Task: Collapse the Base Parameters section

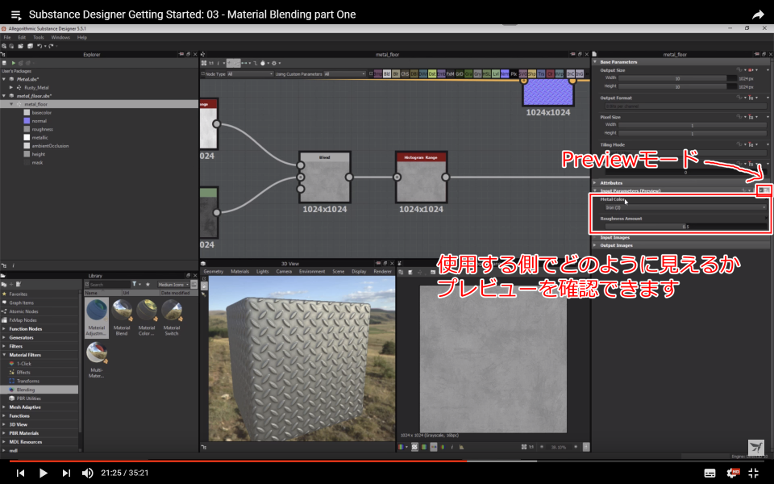Action: tap(595, 62)
